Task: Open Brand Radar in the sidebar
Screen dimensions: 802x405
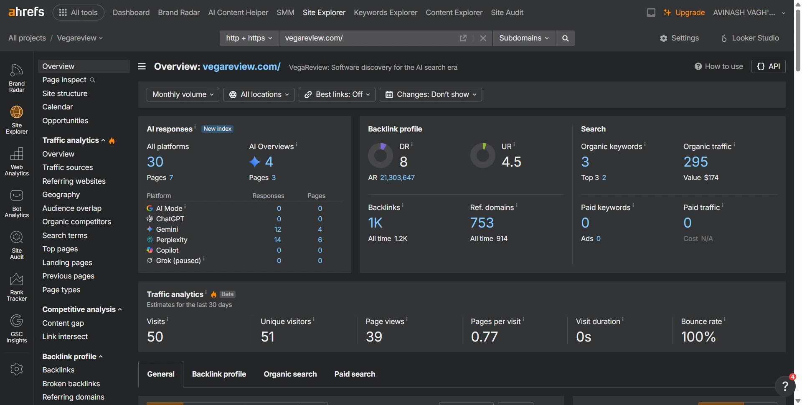Action: 17,78
